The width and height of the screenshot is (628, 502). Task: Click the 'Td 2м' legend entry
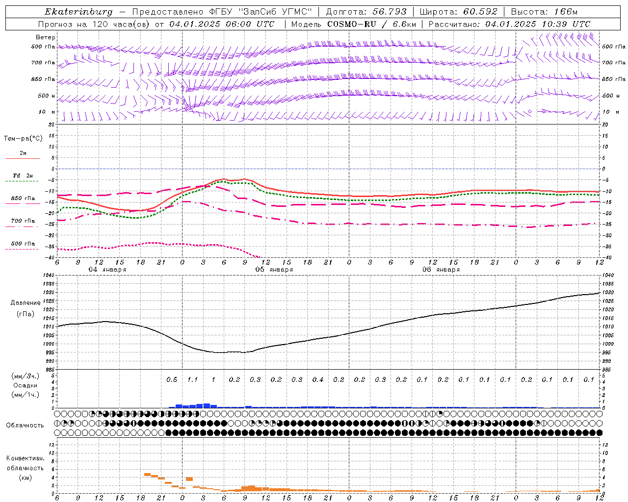[23, 176]
